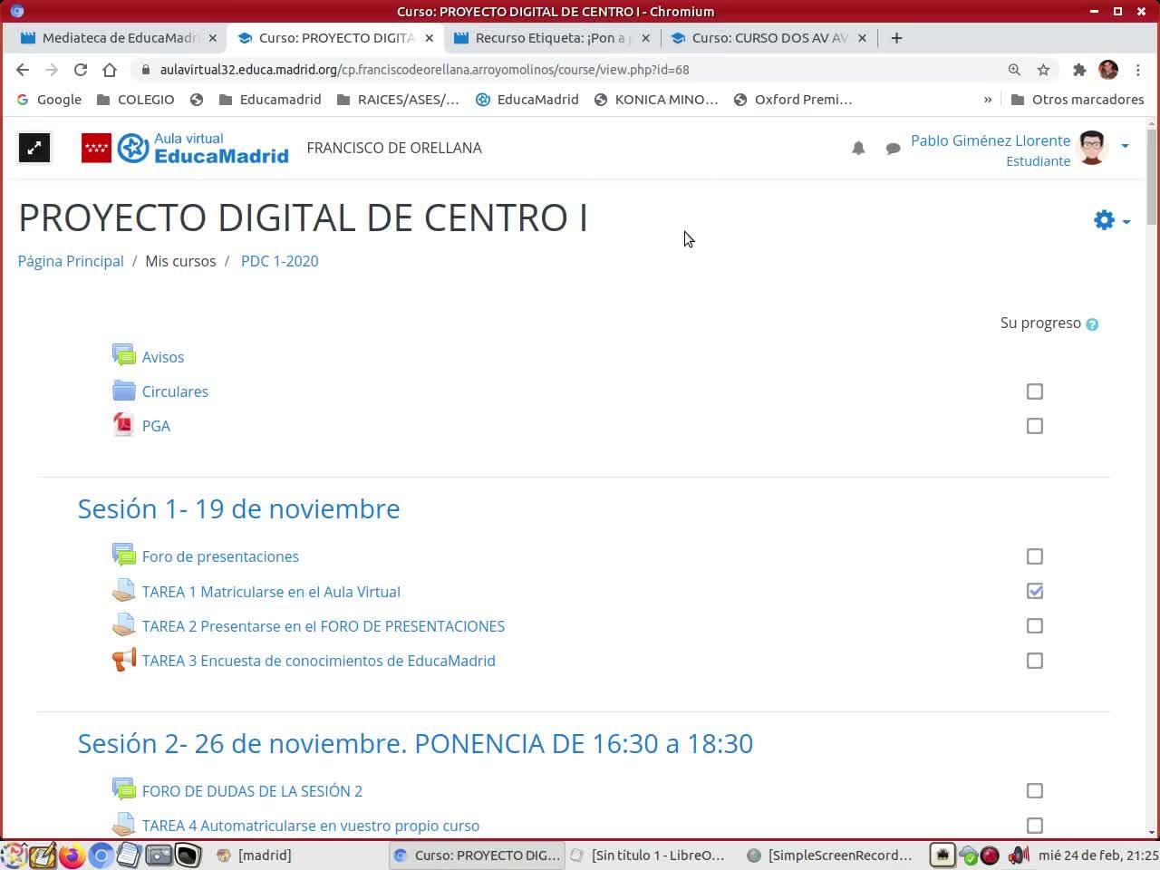The width and height of the screenshot is (1160, 870).
Task: Open the Sesión 1- 19 de noviembre heading
Action: pos(238,508)
